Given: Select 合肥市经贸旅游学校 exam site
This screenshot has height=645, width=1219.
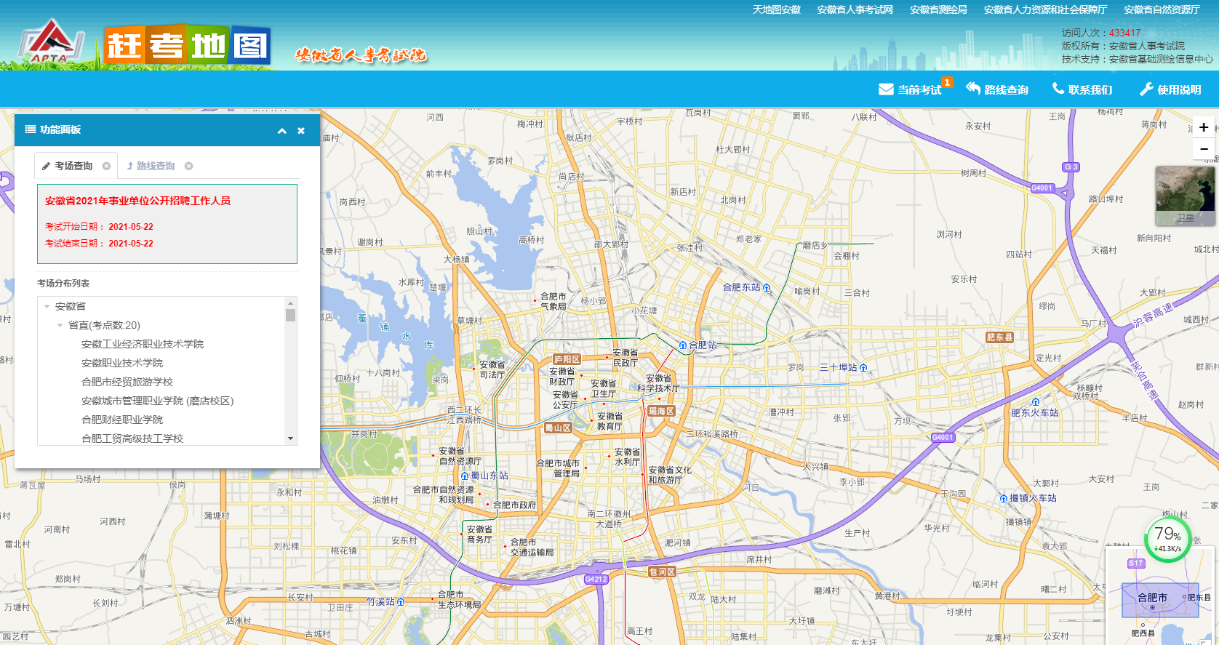Looking at the screenshot, I should point(127,382).
